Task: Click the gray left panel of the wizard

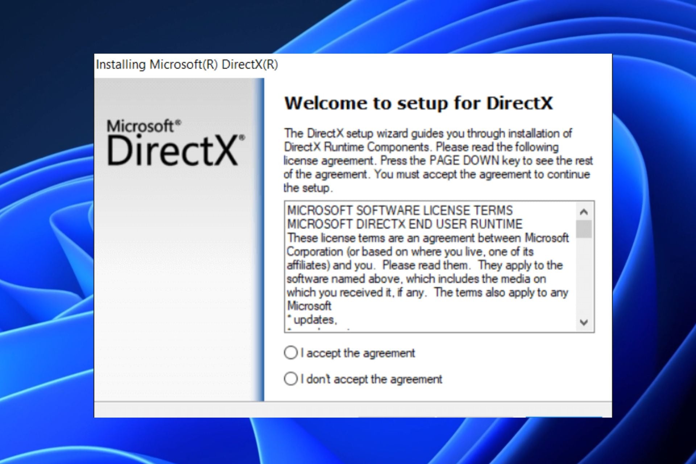Action: point(174,290)
